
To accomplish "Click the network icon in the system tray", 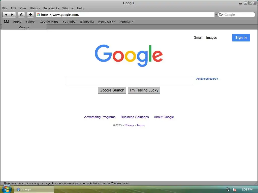I will (x=228, y=189).
